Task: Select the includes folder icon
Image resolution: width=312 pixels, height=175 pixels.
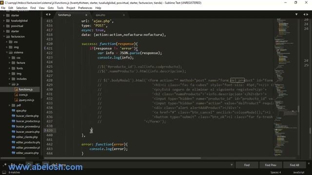Action: coord(14,79)
